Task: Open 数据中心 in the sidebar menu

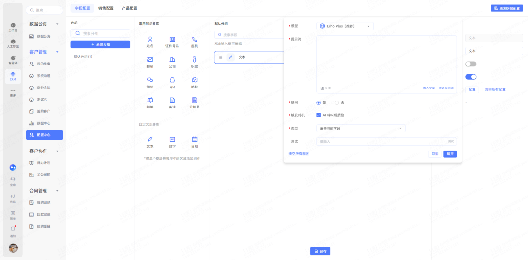Action: [x=44, y=123]
